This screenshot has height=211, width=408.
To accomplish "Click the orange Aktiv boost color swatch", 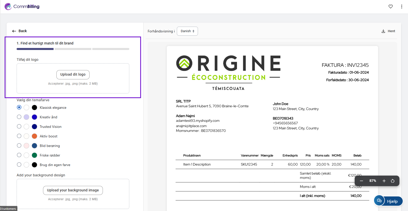I will tap(34, 136).
